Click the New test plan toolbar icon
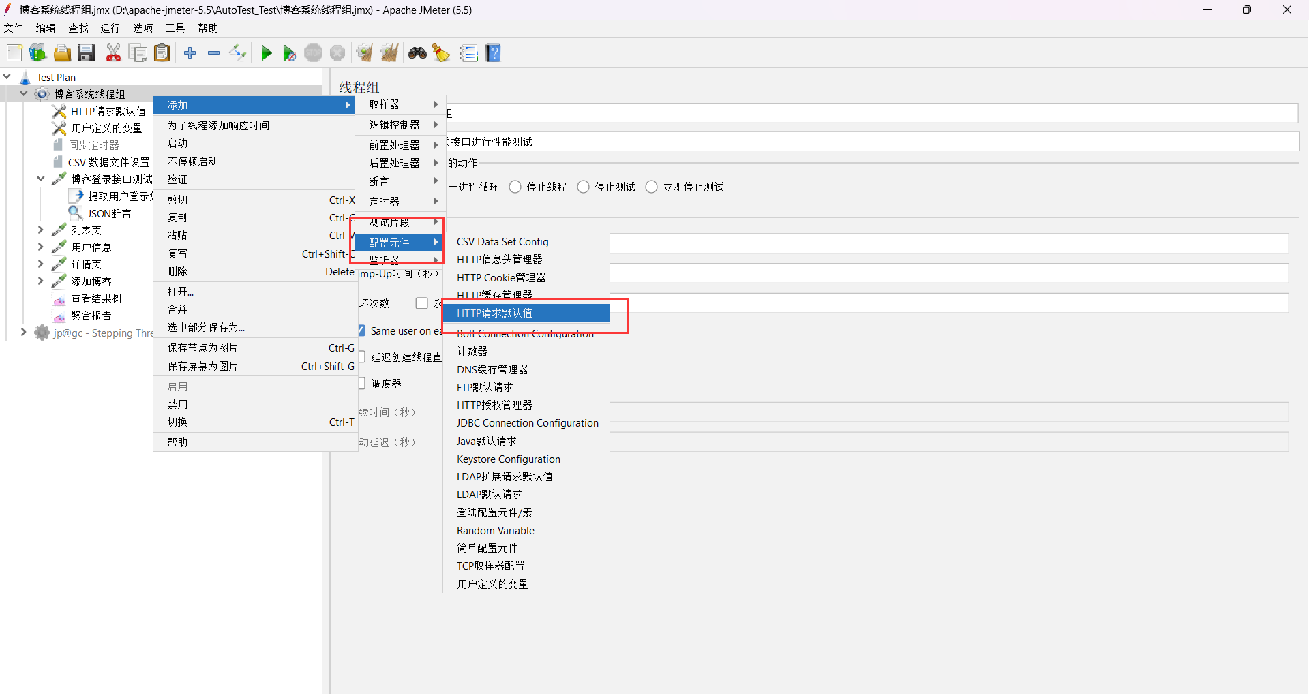The height and width of the screenshot is (695, 1309). click(x=14, y=53)
